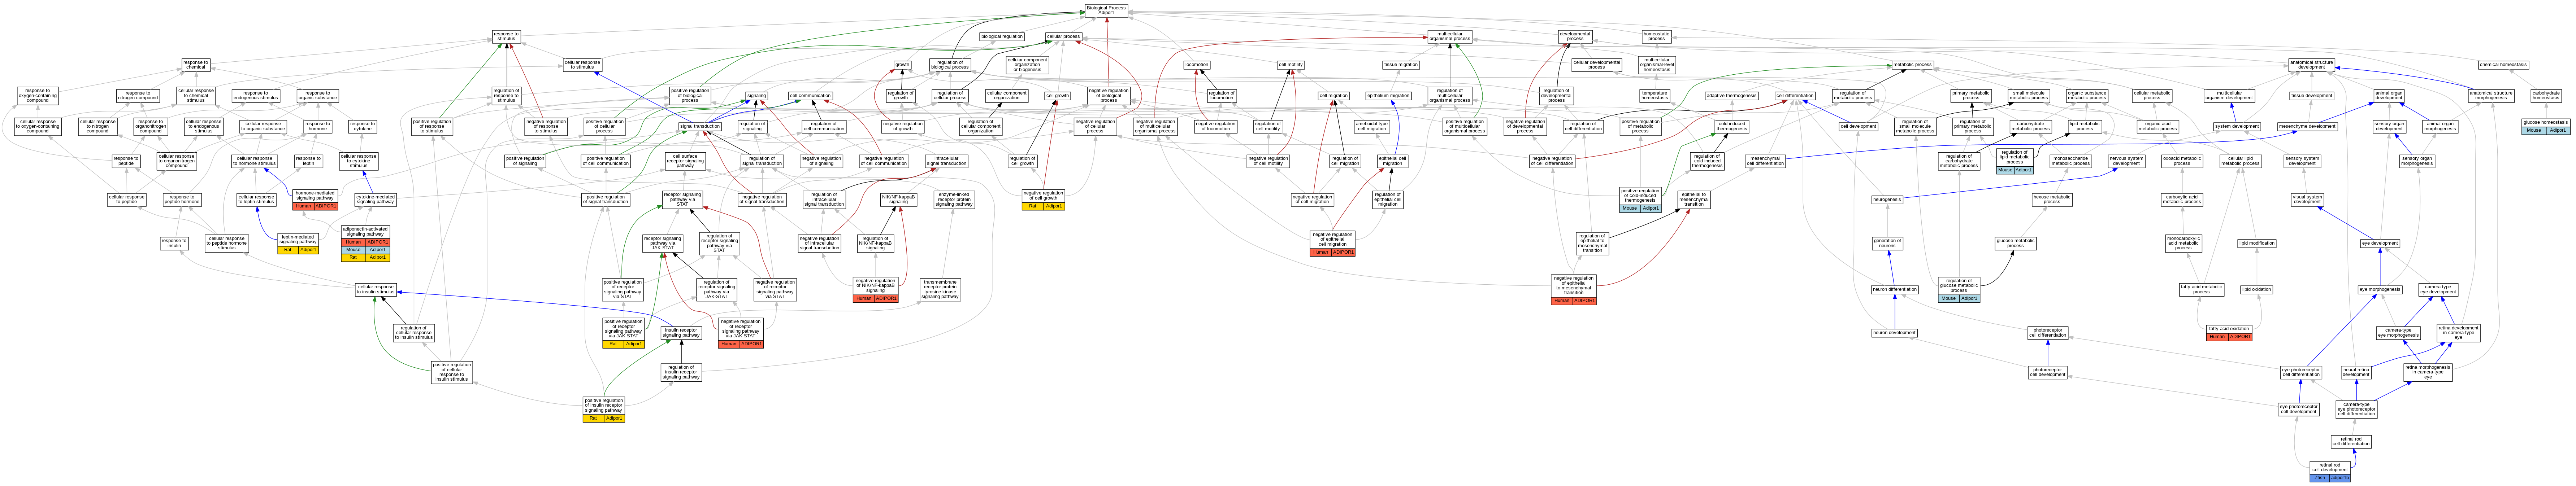Select the cell differentiation node
This screenshot has width=2576, height=486.
(1795, 96)
